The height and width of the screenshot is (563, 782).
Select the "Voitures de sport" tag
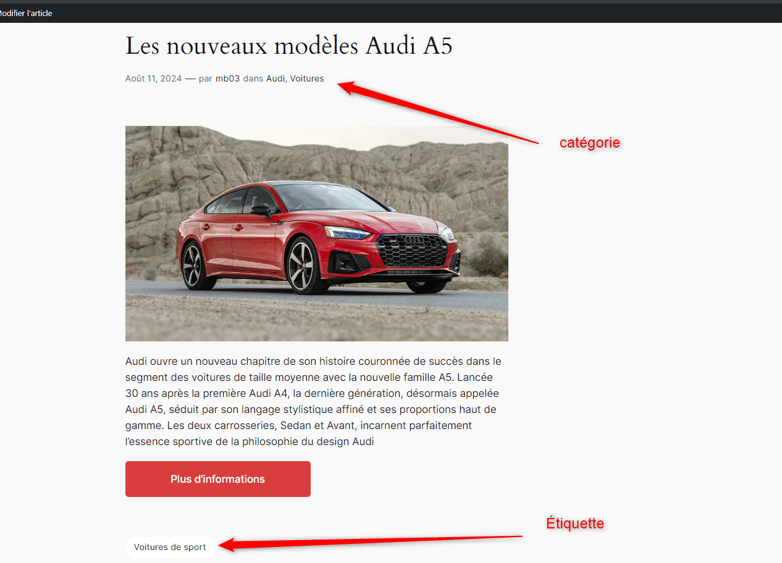170,547
